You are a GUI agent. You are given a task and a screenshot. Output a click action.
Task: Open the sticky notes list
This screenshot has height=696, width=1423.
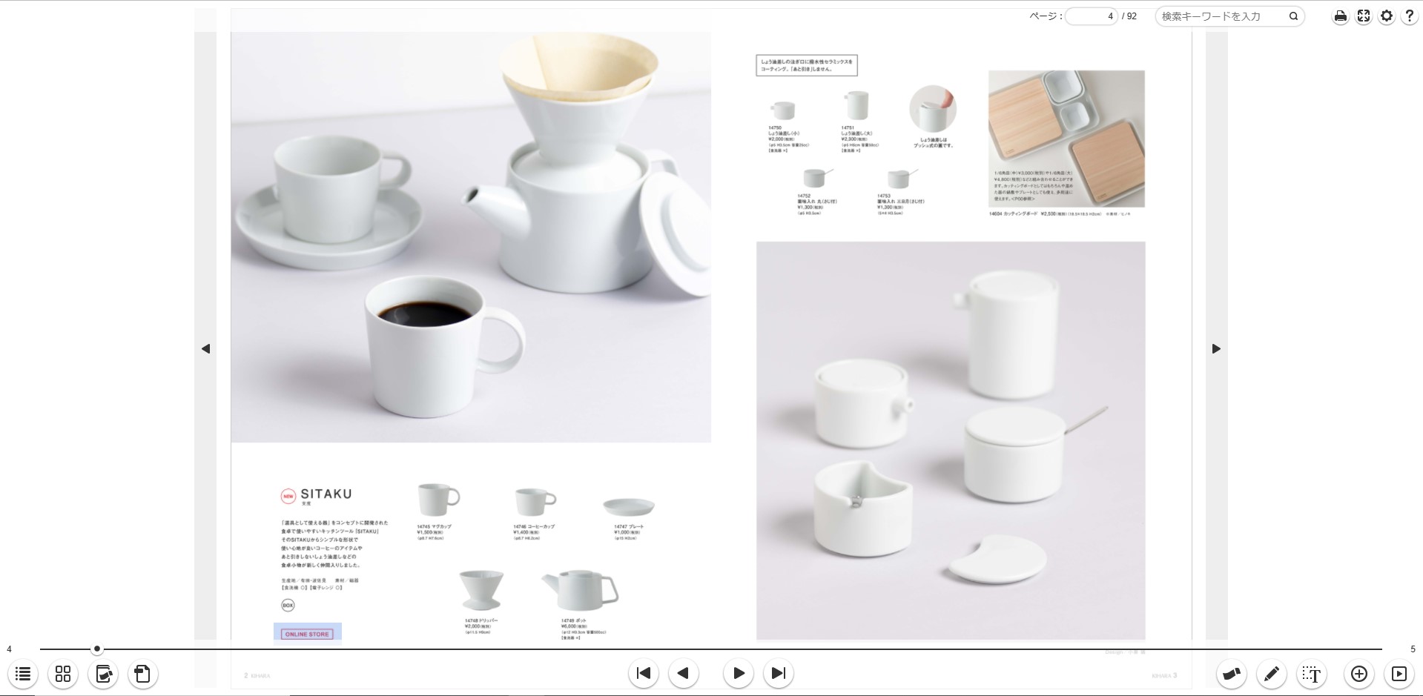[142, 674]
